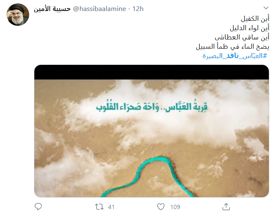This screenshot has width=271, height=215.
Task: Retweet this post using the arrows icon
Action: pos(99,207)
